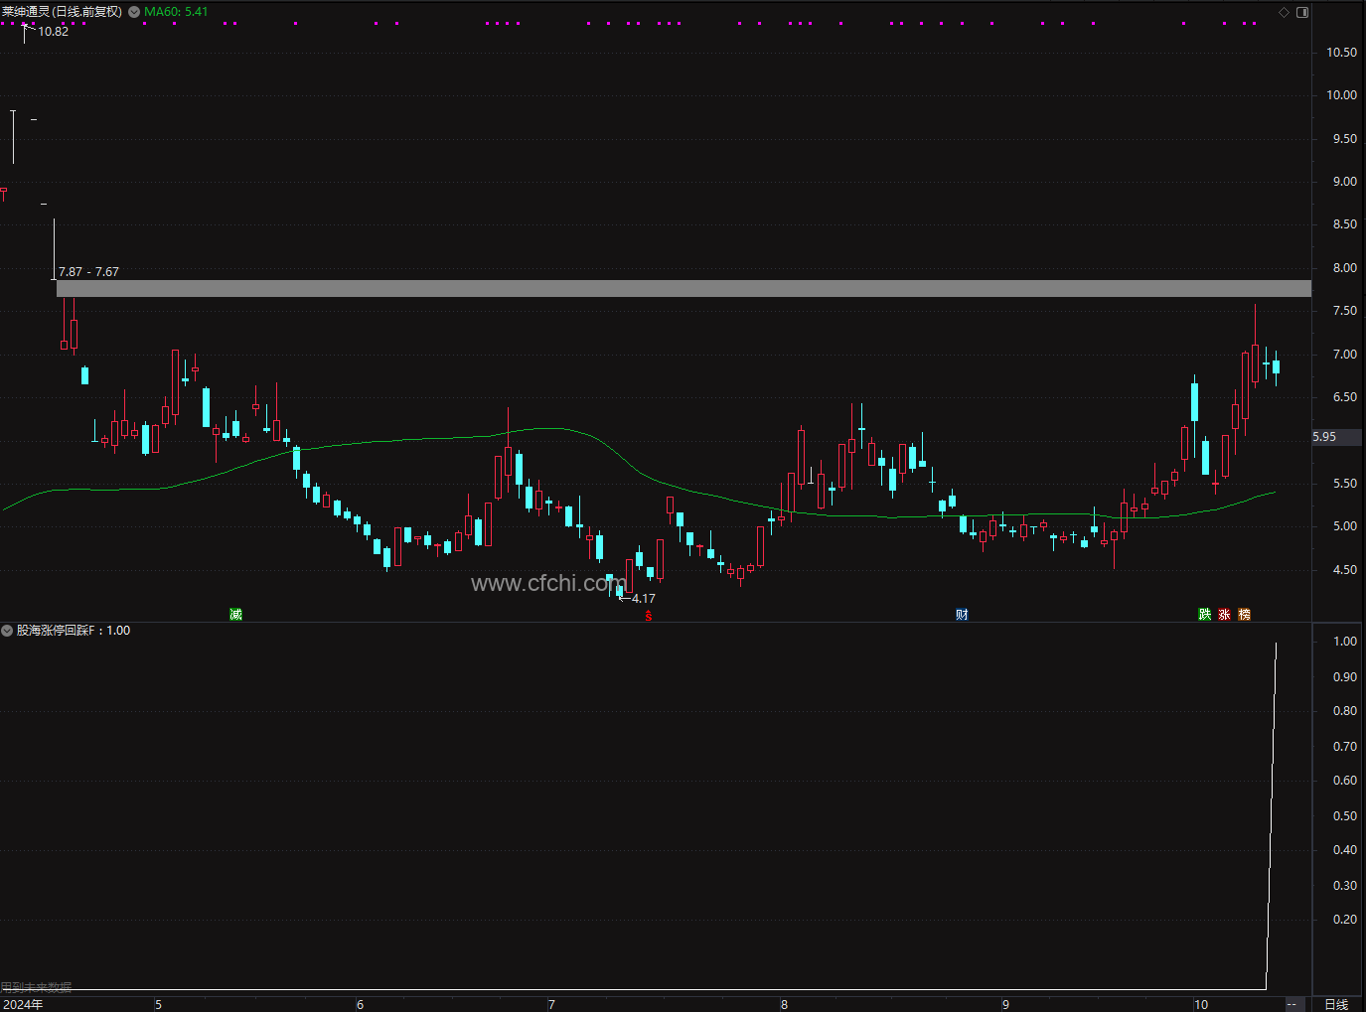Click the red $ dividend marker
This screenshot has width=1366, height=1012.
click(649, 616)
